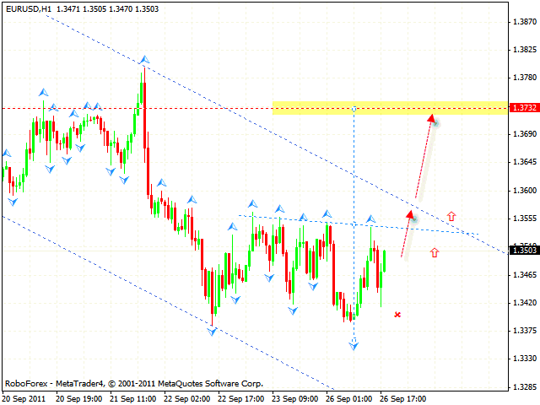
Task: Click the 1.3870 price axis label
Action: point(525,22)
